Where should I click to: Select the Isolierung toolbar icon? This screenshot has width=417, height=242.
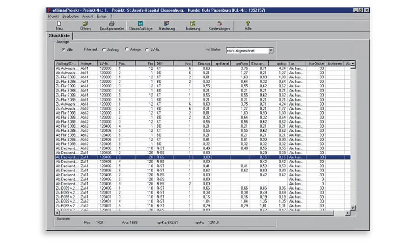click(192, 25)
